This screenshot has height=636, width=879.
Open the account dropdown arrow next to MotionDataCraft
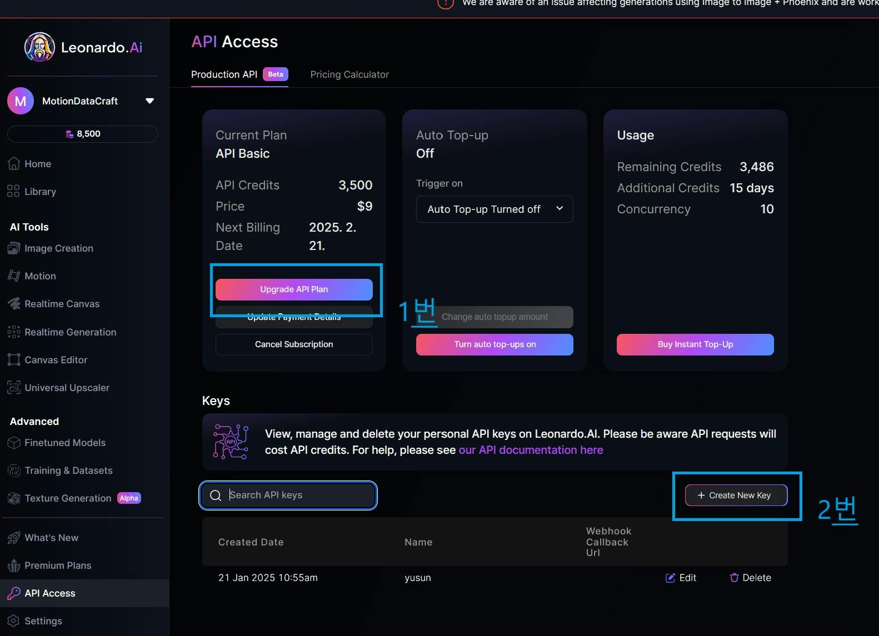click(x=149, y=101)
